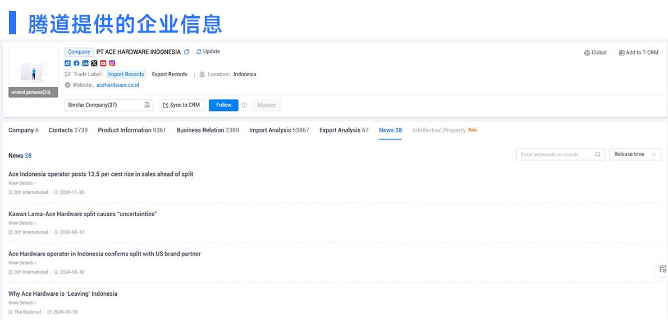668x326 pixels.
Task: Click the Global globe icon
Action: click(x=587, y=53)
